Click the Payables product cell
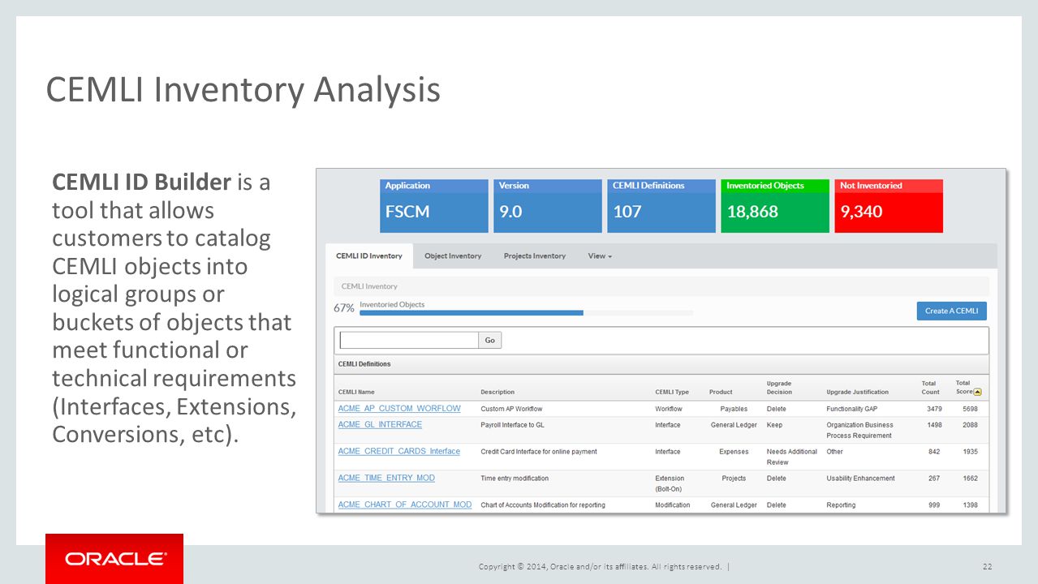The width and height of the screenshot is (1038, 584). (734, 409)
